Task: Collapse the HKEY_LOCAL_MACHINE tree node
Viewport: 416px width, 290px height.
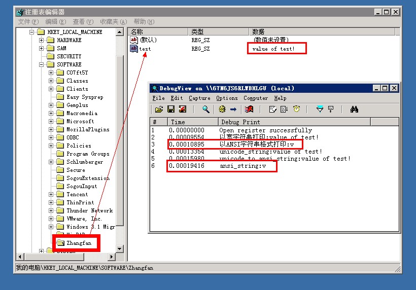Action: 31,32
